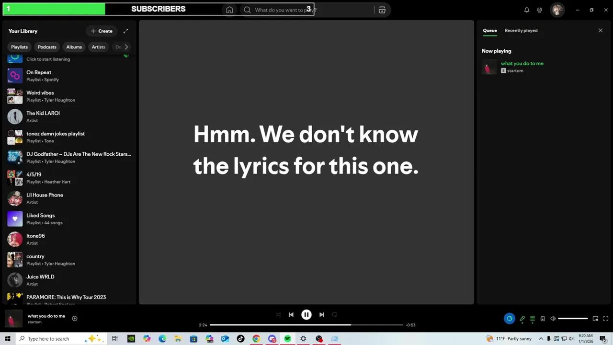Open Windows Settings gear on the taskbar
The height and width of the screenshot is (345, 613).
click(303, 339)
